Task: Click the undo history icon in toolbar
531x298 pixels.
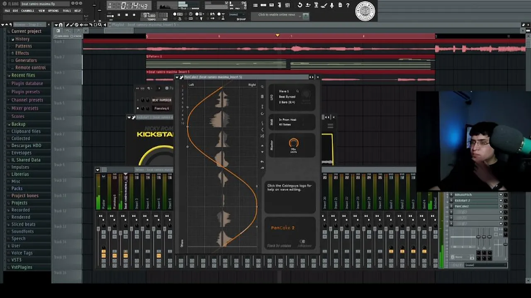Action: (x=300, y=5)
